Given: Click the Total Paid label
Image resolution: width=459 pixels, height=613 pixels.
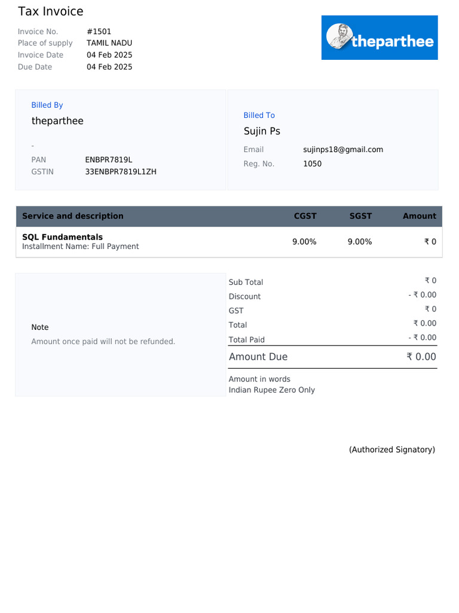Looking at the screenshot, I should [247, 340].
